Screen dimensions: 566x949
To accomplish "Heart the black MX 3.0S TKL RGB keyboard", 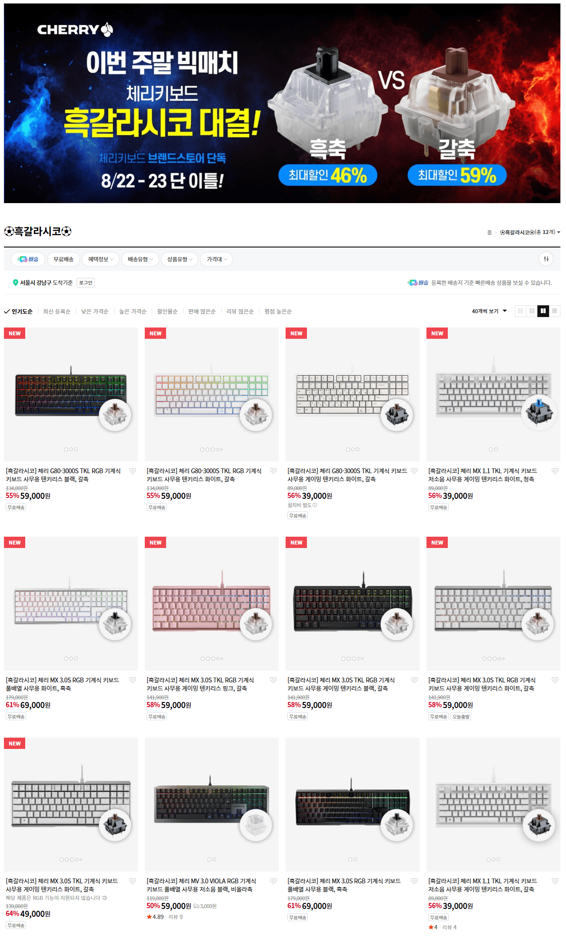I will point(414,680).
